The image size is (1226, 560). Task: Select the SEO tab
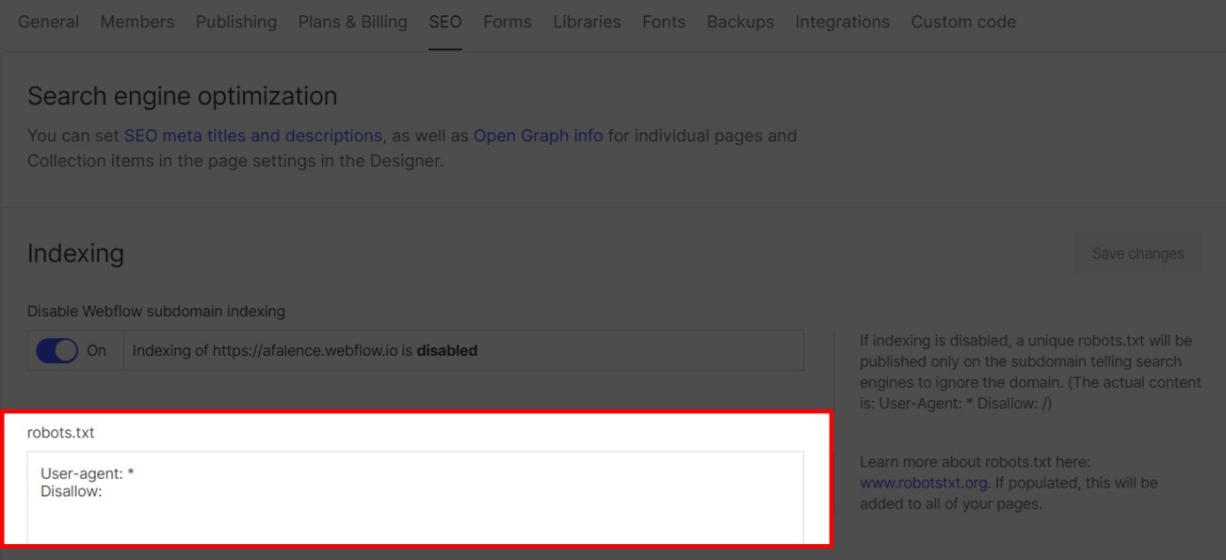[x=446, y=21]
